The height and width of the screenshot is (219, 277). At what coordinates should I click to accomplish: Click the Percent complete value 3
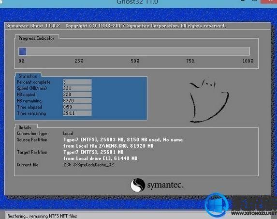click(77, 82)
